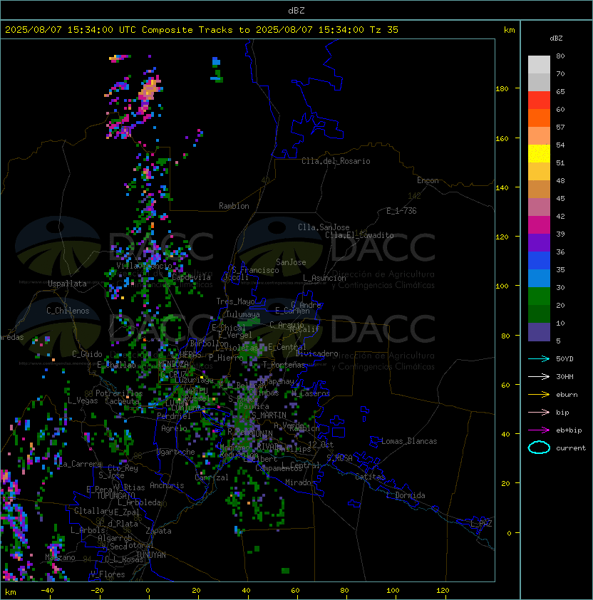The width and height of the screenshot is (593, 600).
Task: Click the 'C_Chilenos' map label
Action: pyautogui.click(x=68, y=311)
